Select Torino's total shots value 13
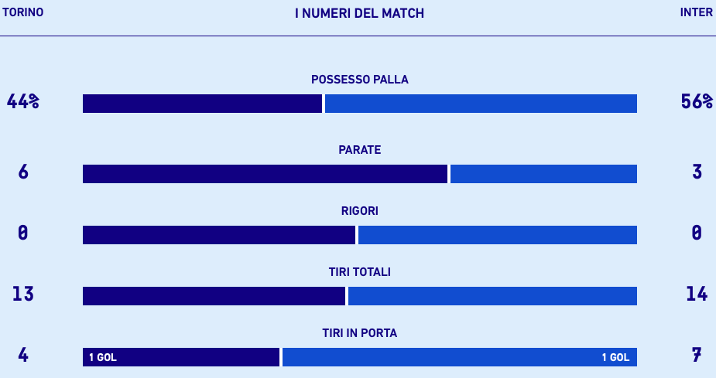This screenshot has width=716, height=378. [23, 294]
